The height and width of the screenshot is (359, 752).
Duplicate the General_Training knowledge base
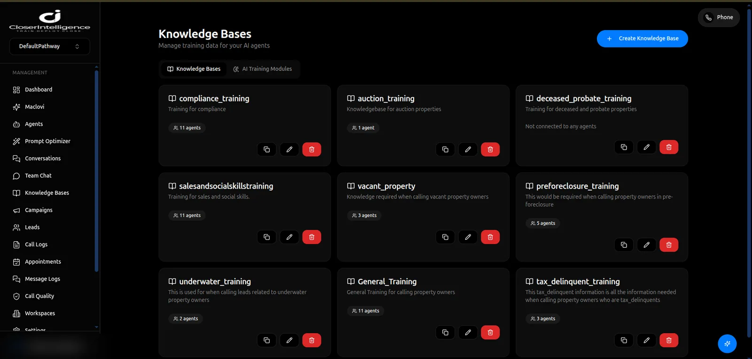tap(445, 332)
